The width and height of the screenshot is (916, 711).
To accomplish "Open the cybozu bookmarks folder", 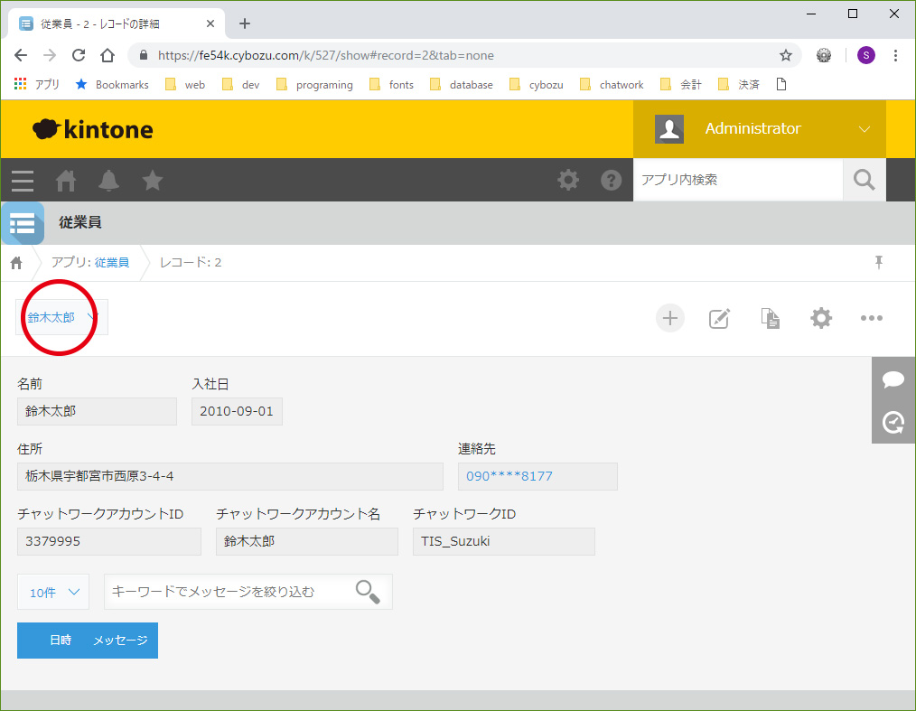I will click(537, 85).
